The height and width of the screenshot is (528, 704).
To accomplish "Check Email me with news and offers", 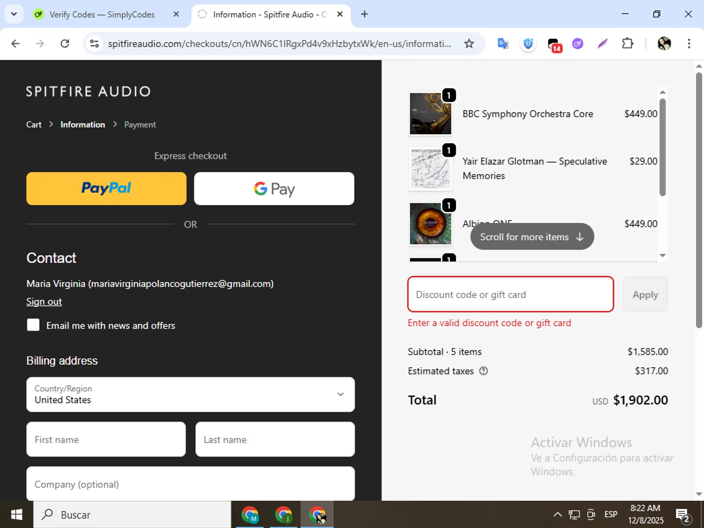I will (x=33, y=325).
